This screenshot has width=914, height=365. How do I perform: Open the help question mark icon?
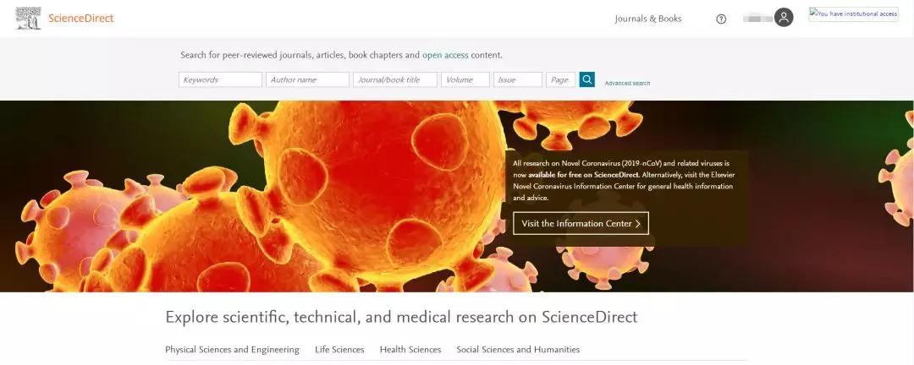(721, 19)
